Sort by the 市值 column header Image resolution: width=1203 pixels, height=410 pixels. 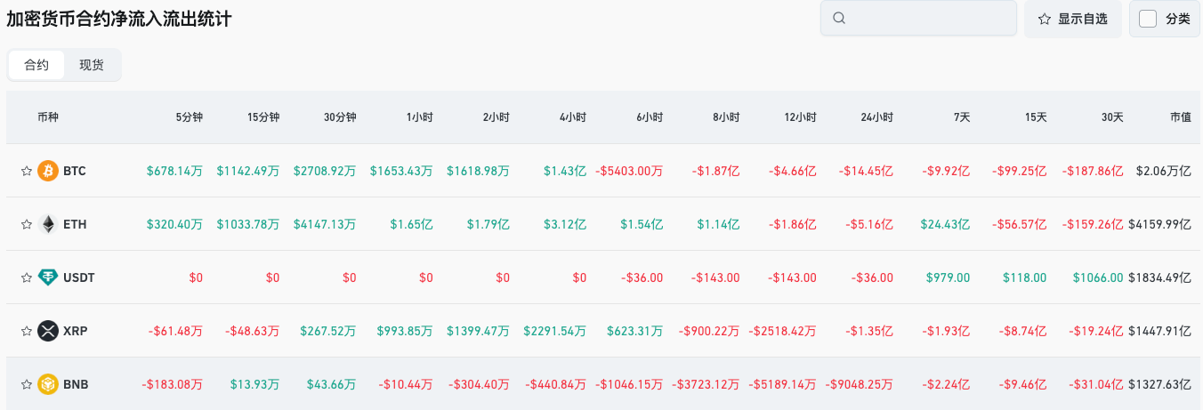click(x=1180, y=117)
